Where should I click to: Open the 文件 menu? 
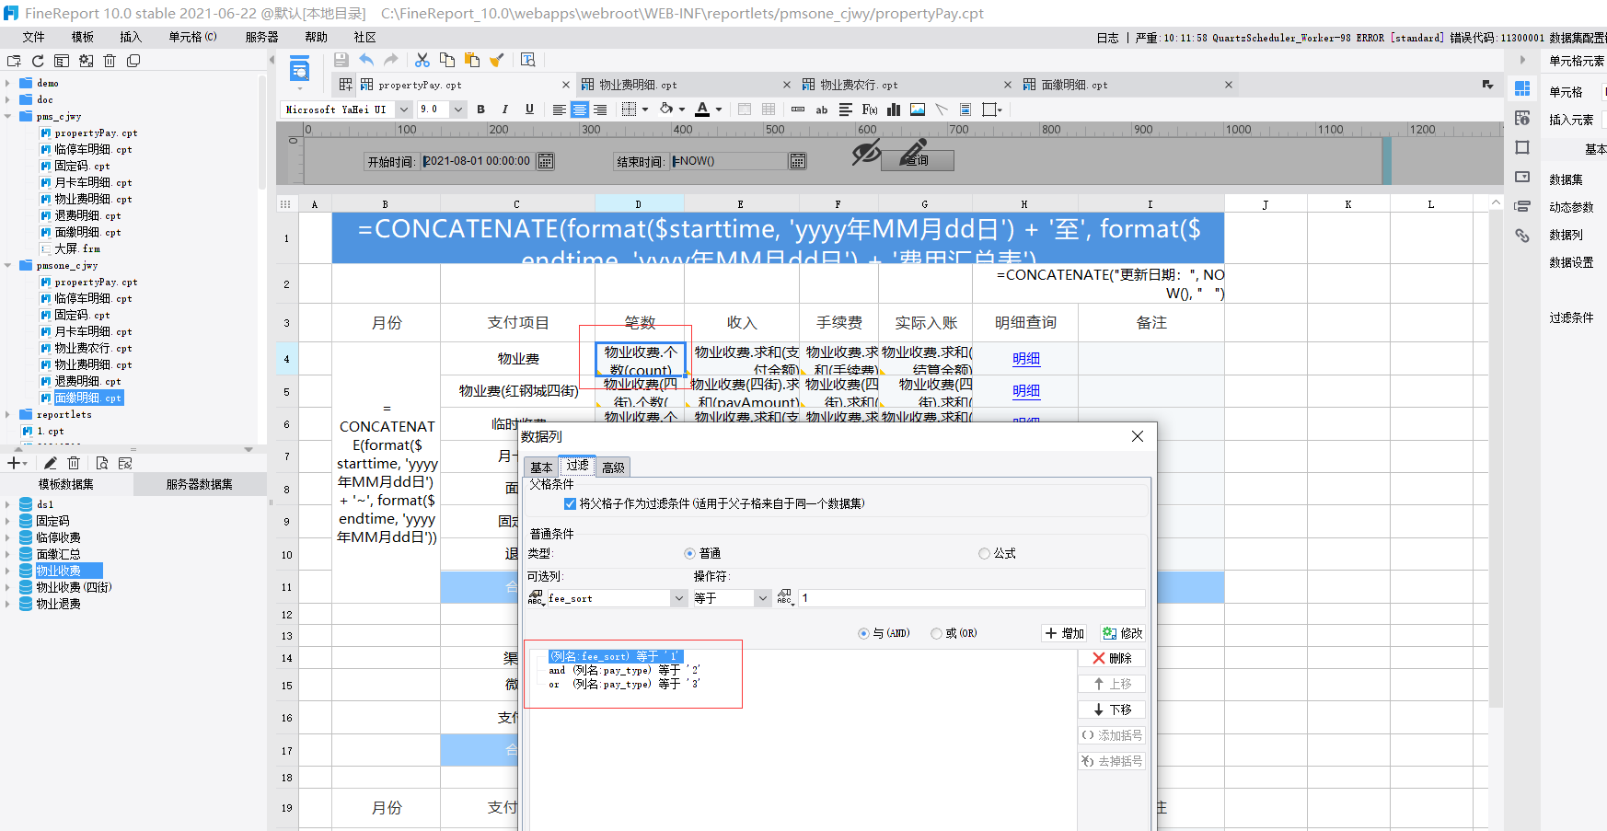click(x=34, y=37)
